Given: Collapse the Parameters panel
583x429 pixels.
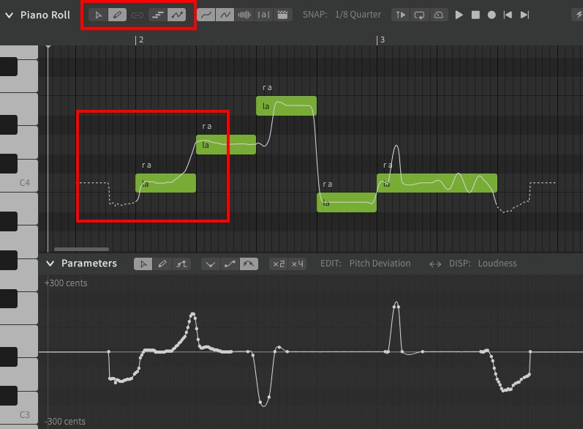Looking at the screenshot, I should [50, 264].
